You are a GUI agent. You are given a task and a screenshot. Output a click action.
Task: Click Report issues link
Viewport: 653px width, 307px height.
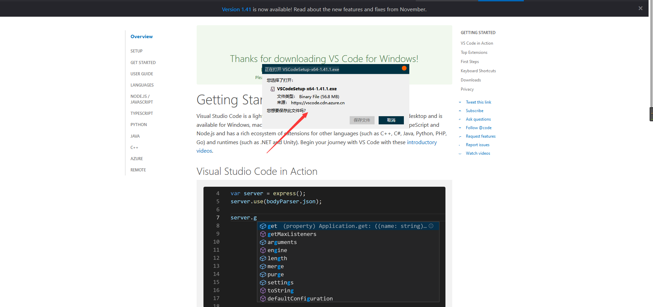point(477,145)
